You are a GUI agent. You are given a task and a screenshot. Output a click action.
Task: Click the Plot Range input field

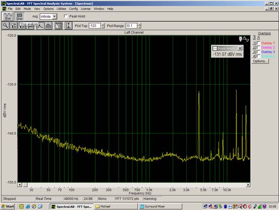pos(131,26)
